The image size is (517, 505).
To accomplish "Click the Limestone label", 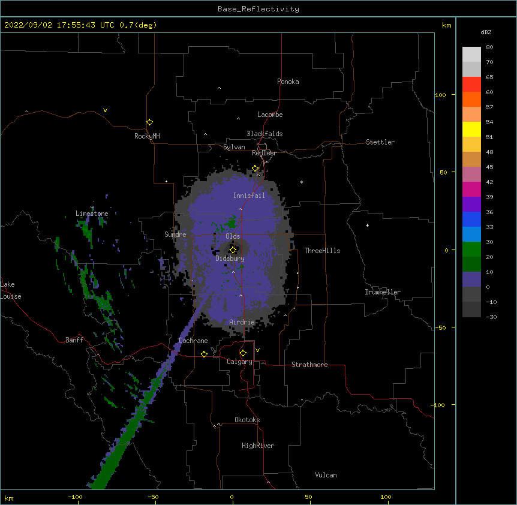I will tap(92, 214).
